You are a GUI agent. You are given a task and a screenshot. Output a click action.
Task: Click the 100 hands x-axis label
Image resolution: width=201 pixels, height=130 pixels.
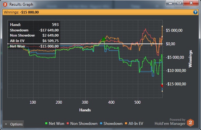pos(33,102)
